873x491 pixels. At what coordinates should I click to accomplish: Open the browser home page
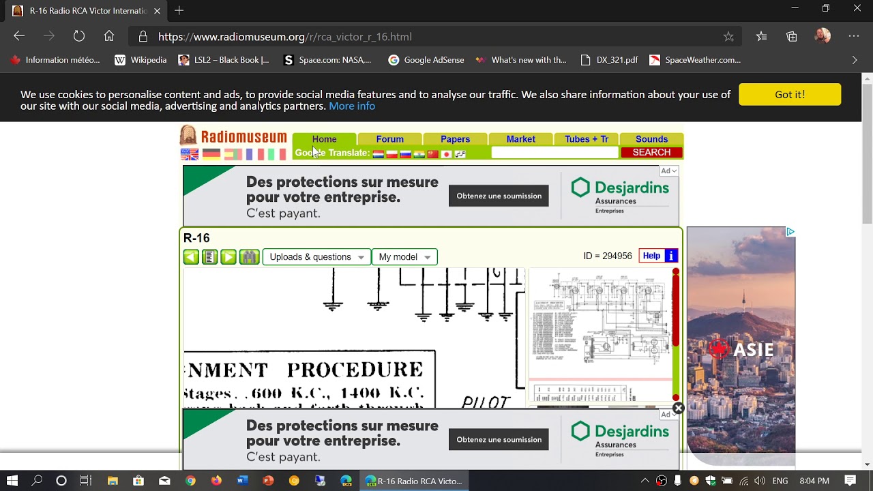coord(109,36)
